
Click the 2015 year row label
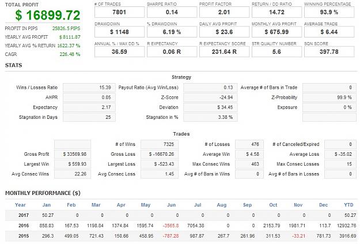[x=24, y=236]
